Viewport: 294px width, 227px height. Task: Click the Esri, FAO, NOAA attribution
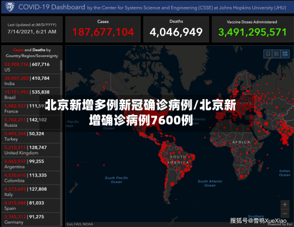click(x=80, y=224)
